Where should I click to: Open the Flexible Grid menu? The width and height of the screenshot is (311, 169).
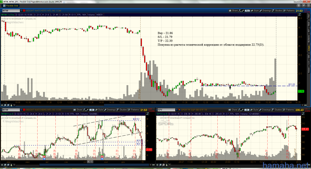(x=11, y=6)
